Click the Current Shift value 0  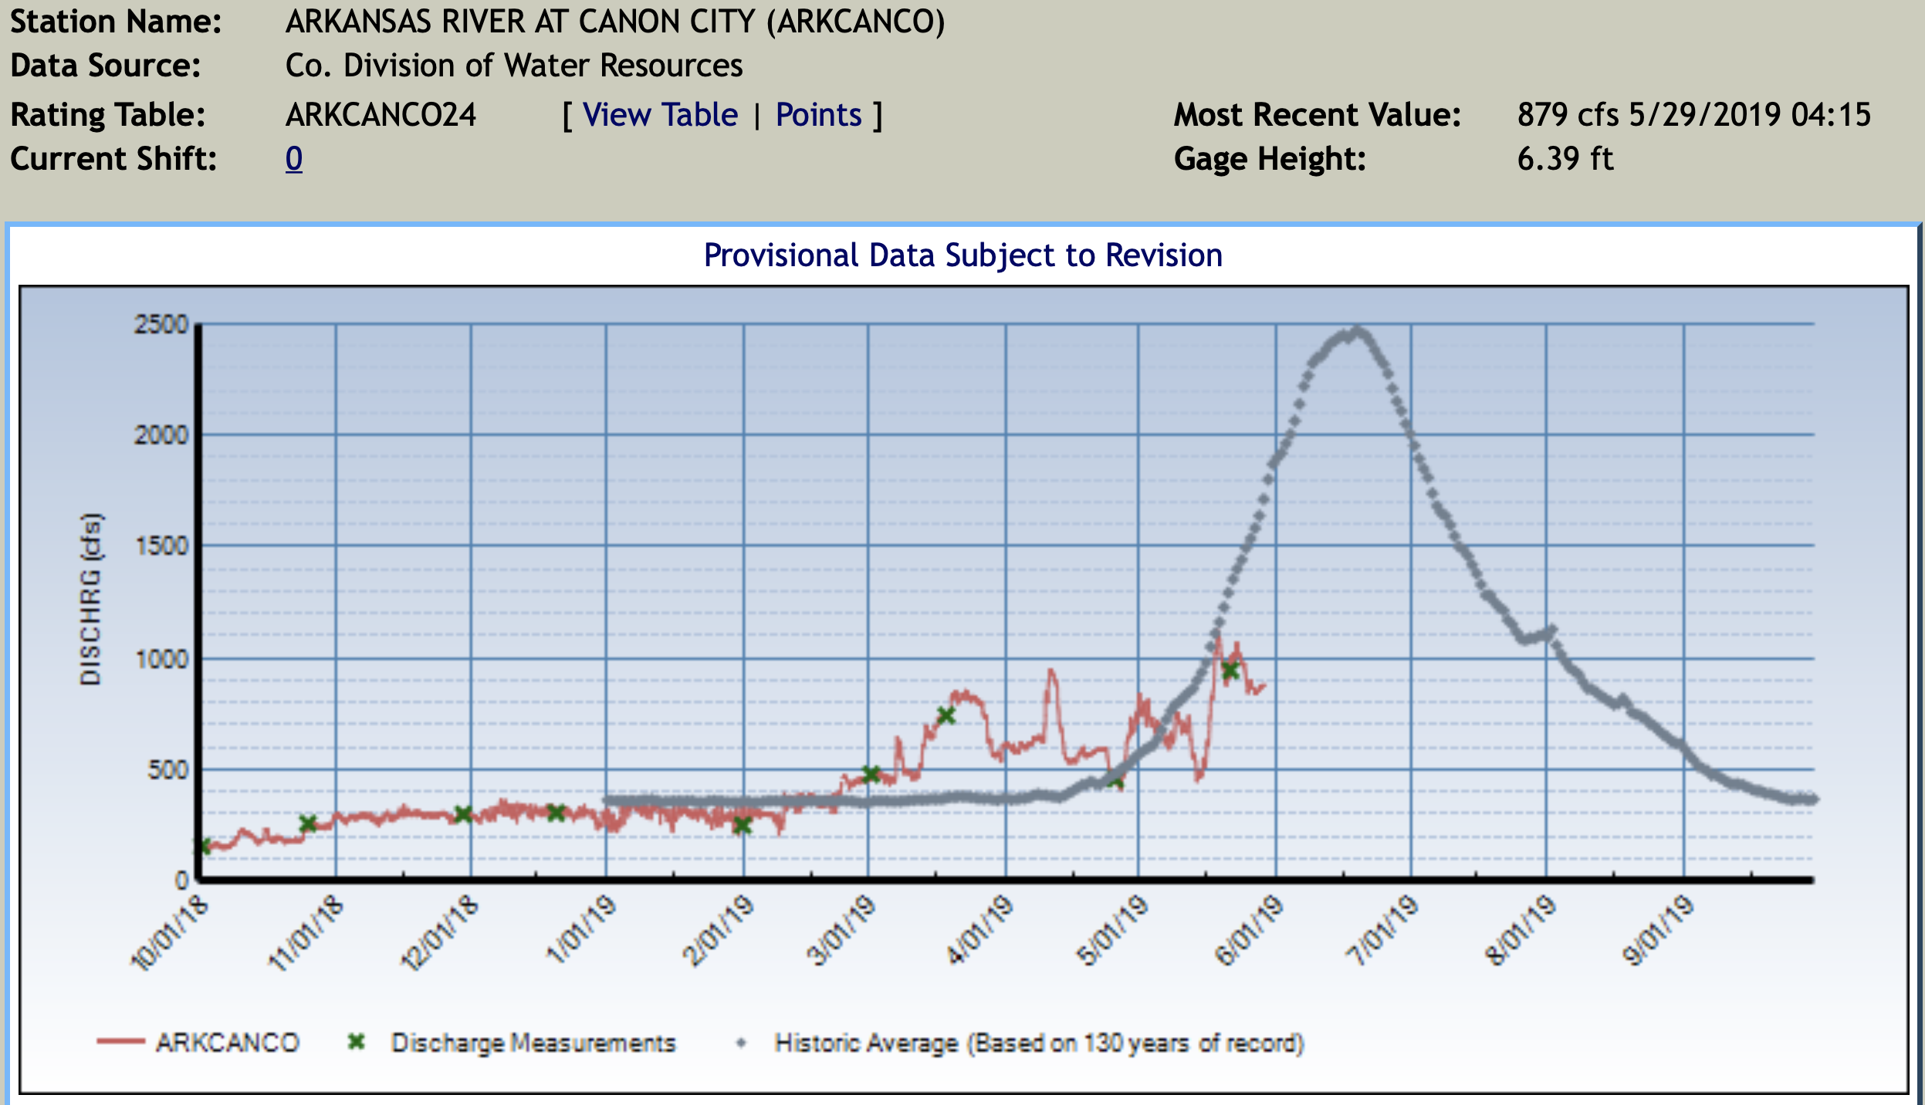coord(293,159)
